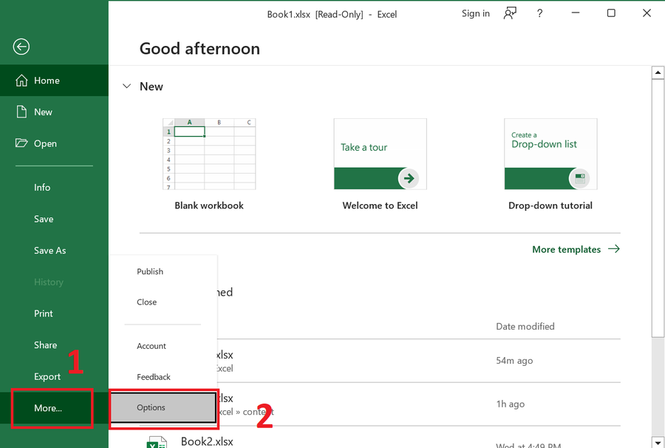Expand the More... menu item
This screenshot has height=448, width=665.
(x=54, y=407)
